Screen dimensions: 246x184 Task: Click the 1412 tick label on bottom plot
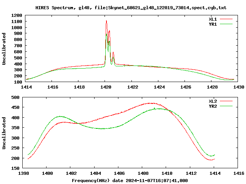click(x=191, y=173)
